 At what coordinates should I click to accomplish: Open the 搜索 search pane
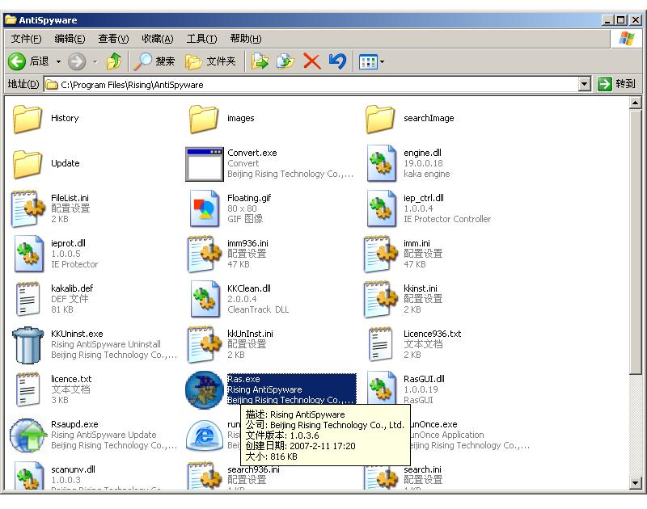tap(154, 61)
